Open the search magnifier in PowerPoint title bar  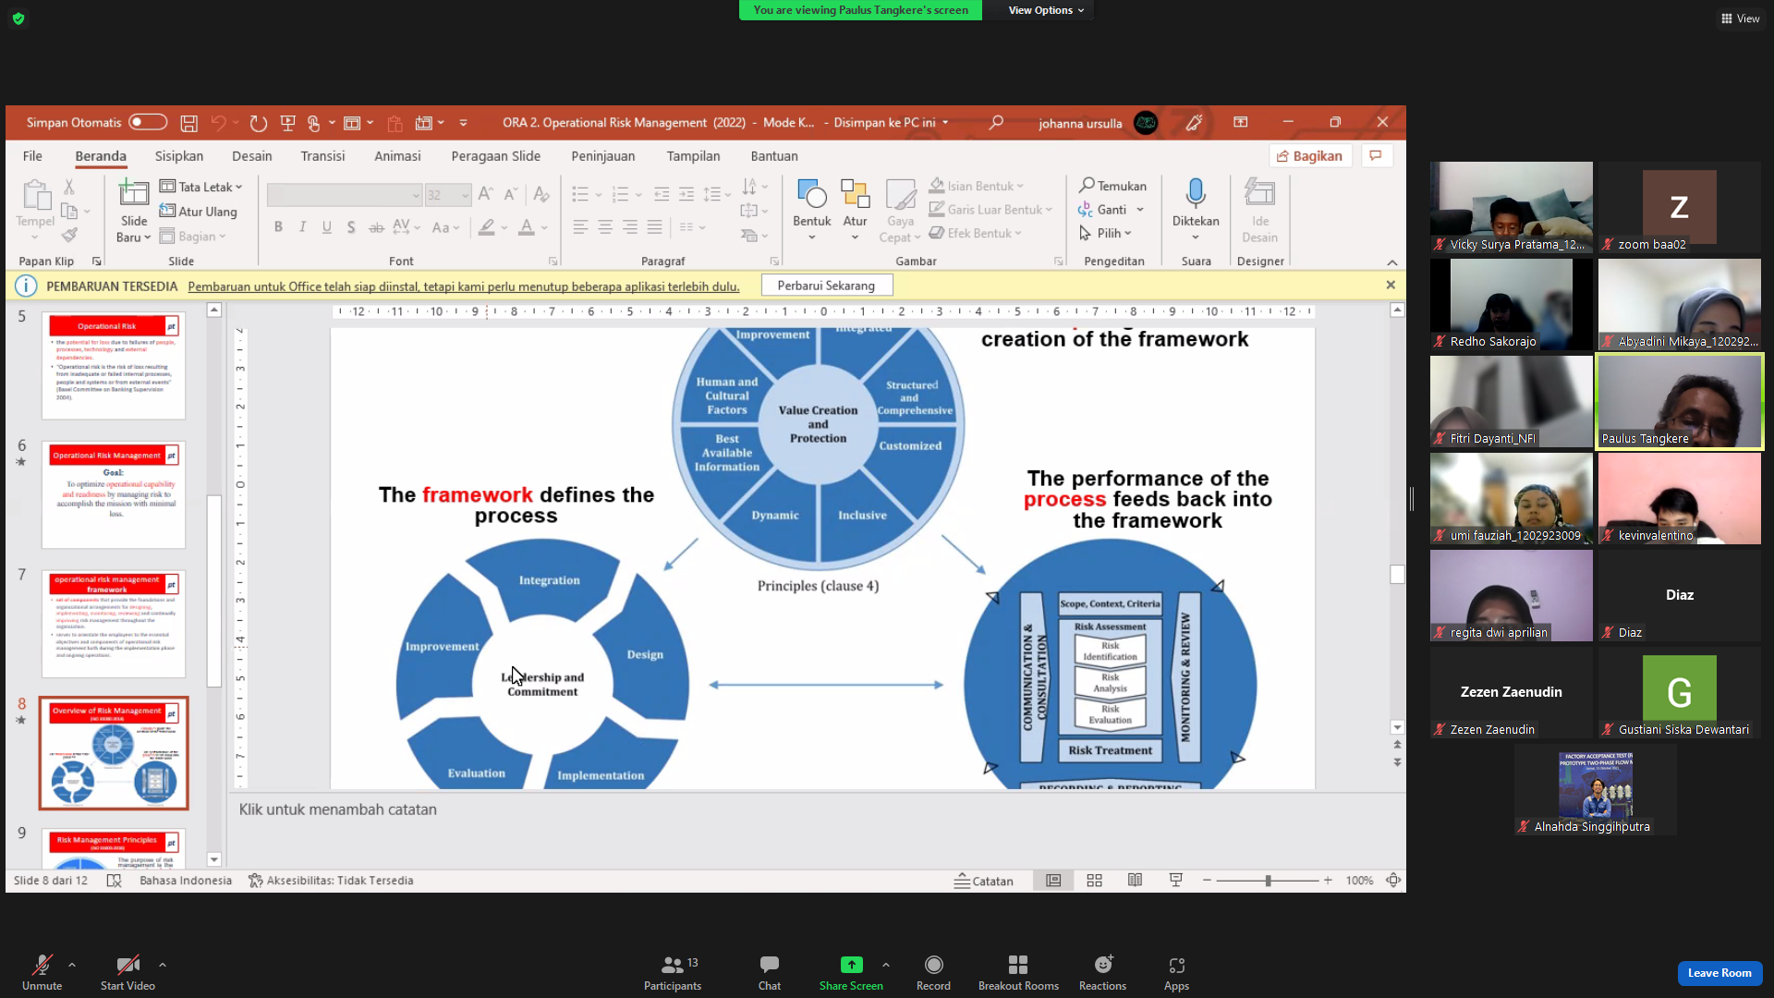[x=996, y=123]
